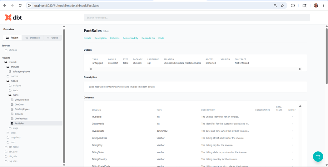Jump to Code section link
The height and width of the screenshot is (167, 328).
point(161,38)
